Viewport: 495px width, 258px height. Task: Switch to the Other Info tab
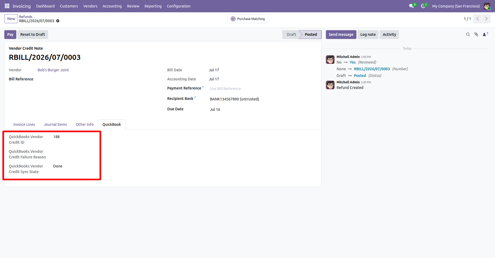(85, 124)
